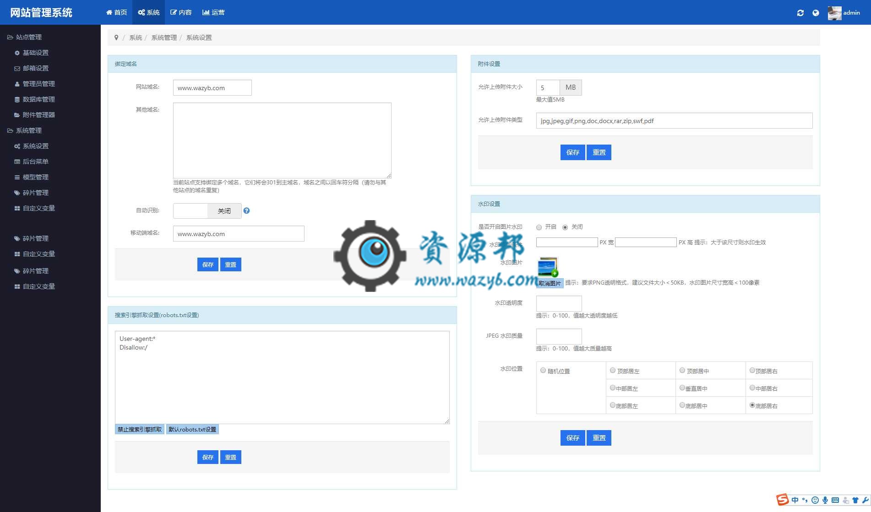Select 顶部居右 watermark position
The width and height of the screenshot is (871, 512).
click(x=752, y=371)
